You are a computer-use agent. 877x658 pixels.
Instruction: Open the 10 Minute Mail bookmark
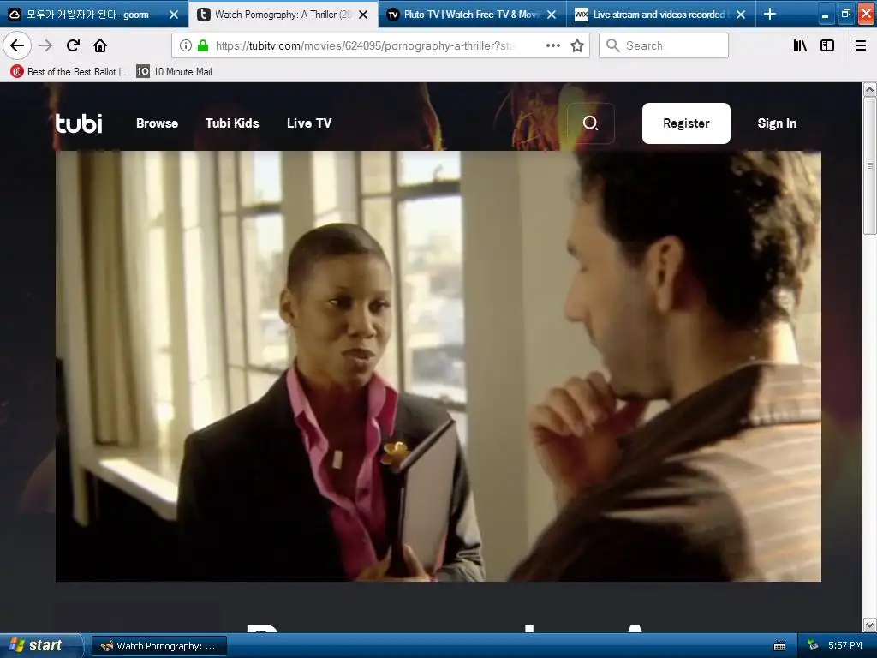(x=174, y=71)
